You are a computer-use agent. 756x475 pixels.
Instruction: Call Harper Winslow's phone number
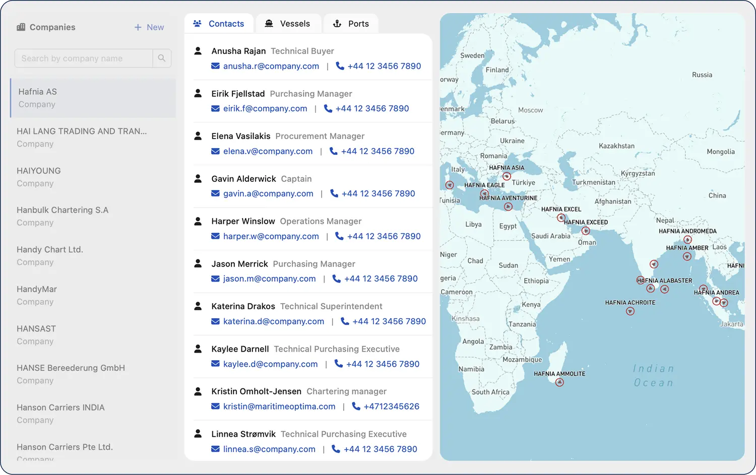(384, 236)
